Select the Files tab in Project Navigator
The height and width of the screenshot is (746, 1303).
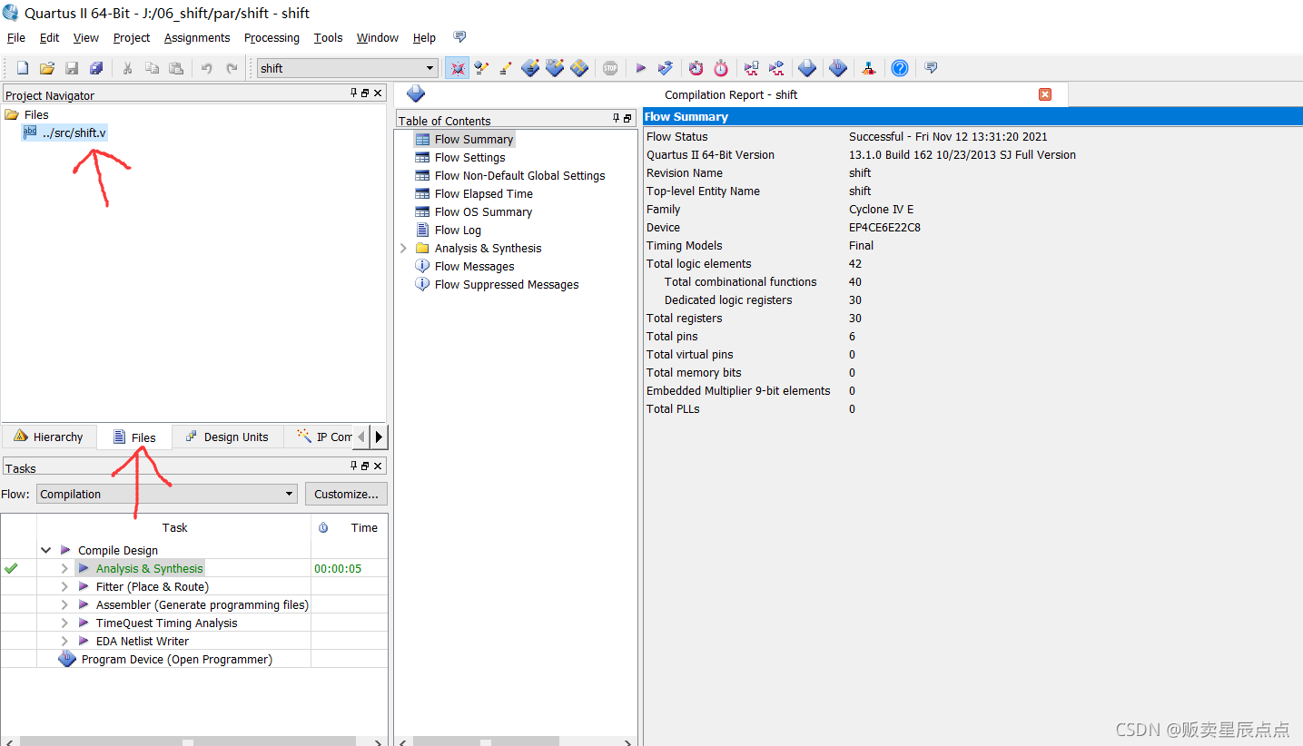click(134, 437)
